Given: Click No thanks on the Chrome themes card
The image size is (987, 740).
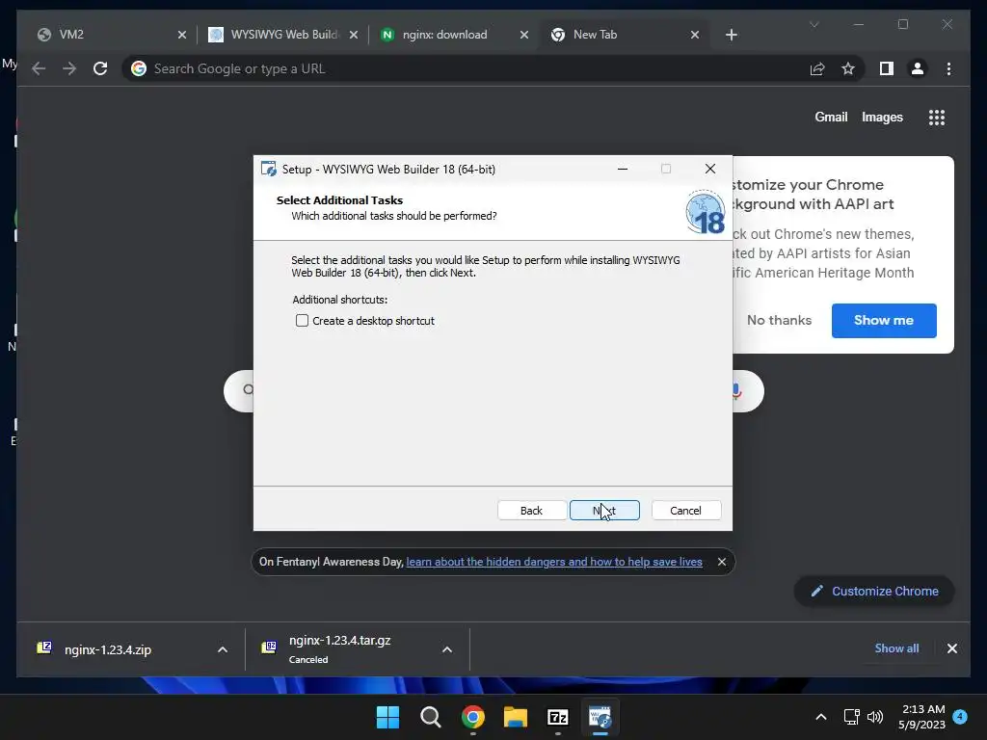Looking at the screenshot, I should point(779,320).
